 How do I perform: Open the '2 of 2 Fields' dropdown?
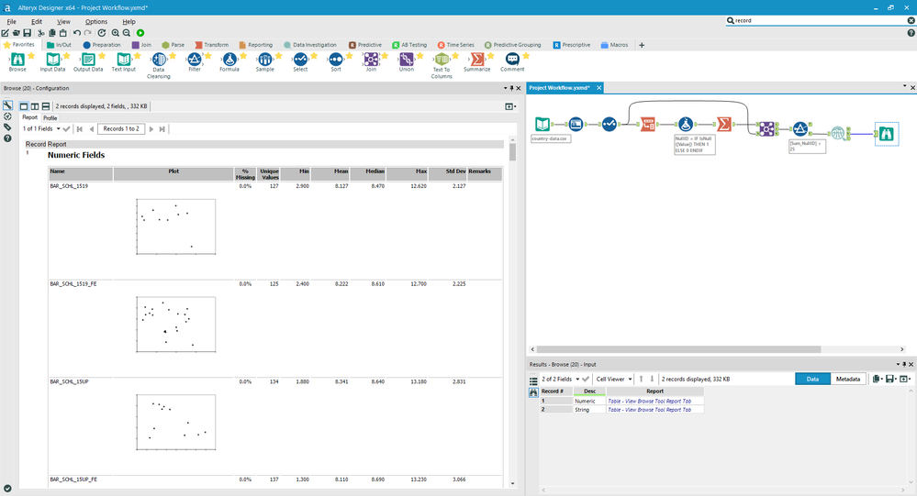coord(560,380)
